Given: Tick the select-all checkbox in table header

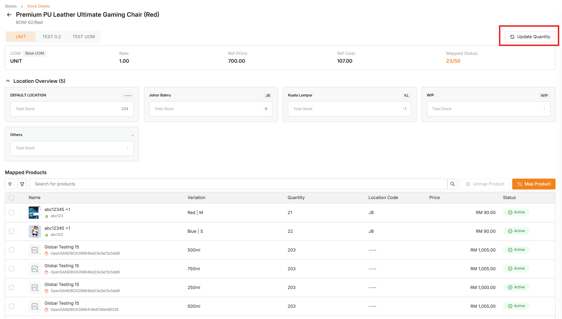Looking at the screenshot, I should coord(12,198).
